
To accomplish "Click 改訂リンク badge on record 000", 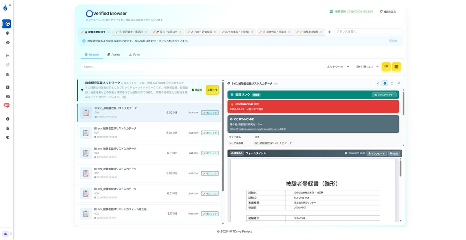I will [210, 193].
